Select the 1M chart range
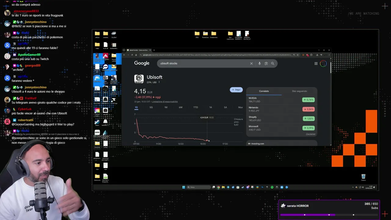Screen dimensions: 391x220 [166, 107]
